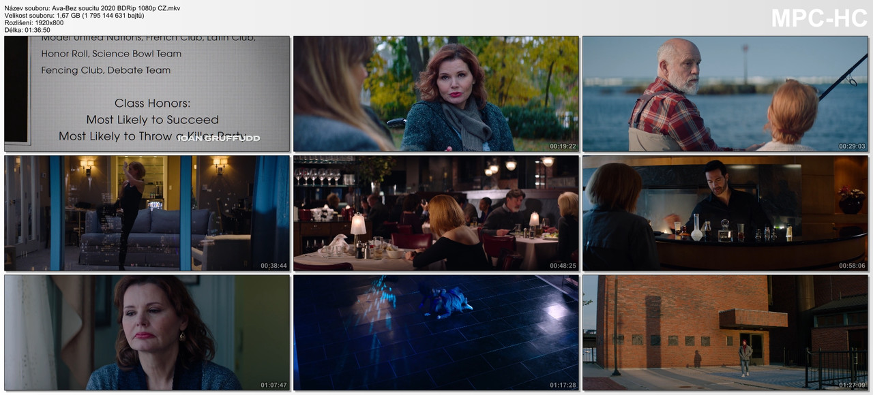The width and height of the screenshot is (873, 395).
Task: Click 'Most Likely to Succeed' text in first thumbnail
Action: click(x=153, y=120)
